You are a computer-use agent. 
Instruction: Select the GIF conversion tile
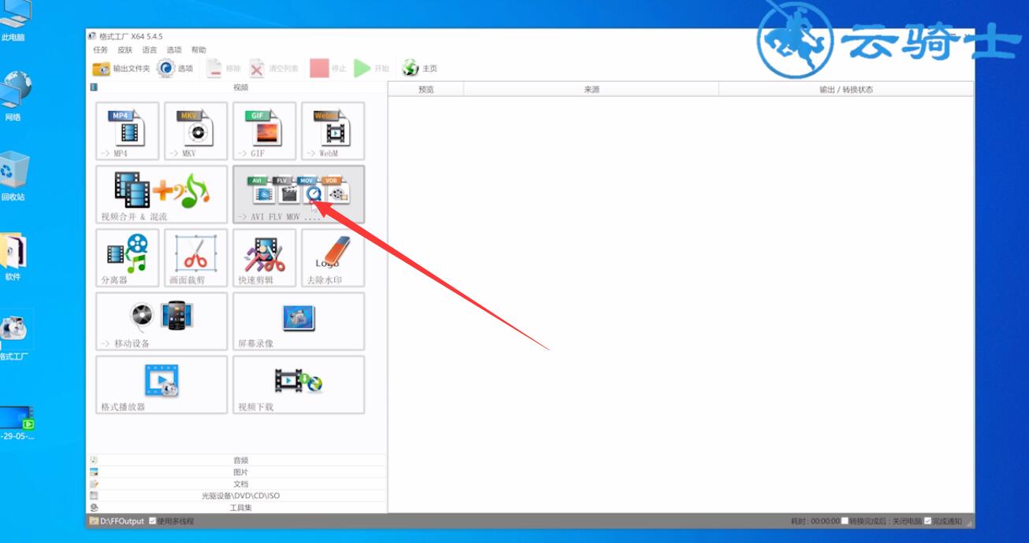coord(265,131)
